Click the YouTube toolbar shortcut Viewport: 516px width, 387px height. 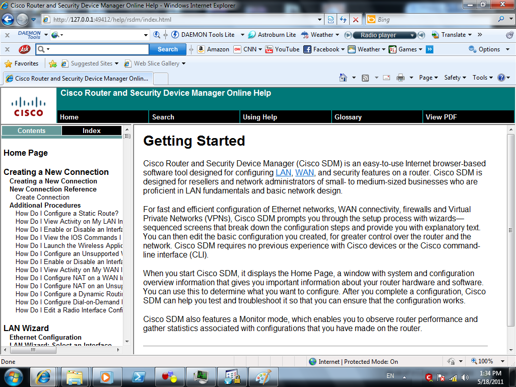(x=282, y=49)
